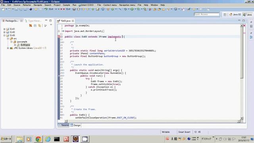Open the Navigate menu
Image resolution: width=254 pixels, height=143 pixels.
click(x=38, y=5)
